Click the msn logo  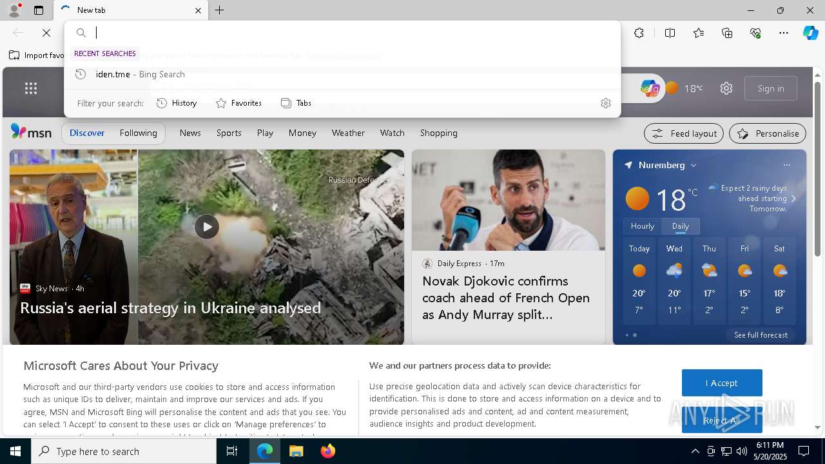click(x=31, y=132)
